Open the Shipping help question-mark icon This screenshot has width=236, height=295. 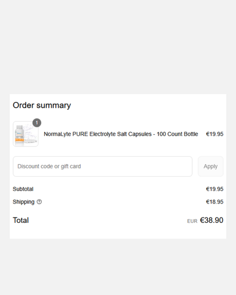(39, 201)
